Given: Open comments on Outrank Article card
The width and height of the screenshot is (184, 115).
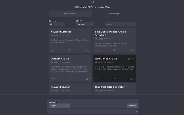Looking at the screenshot, I should click(x=70, y=78).
